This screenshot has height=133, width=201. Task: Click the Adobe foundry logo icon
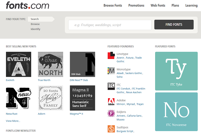[x=111, y=102]
